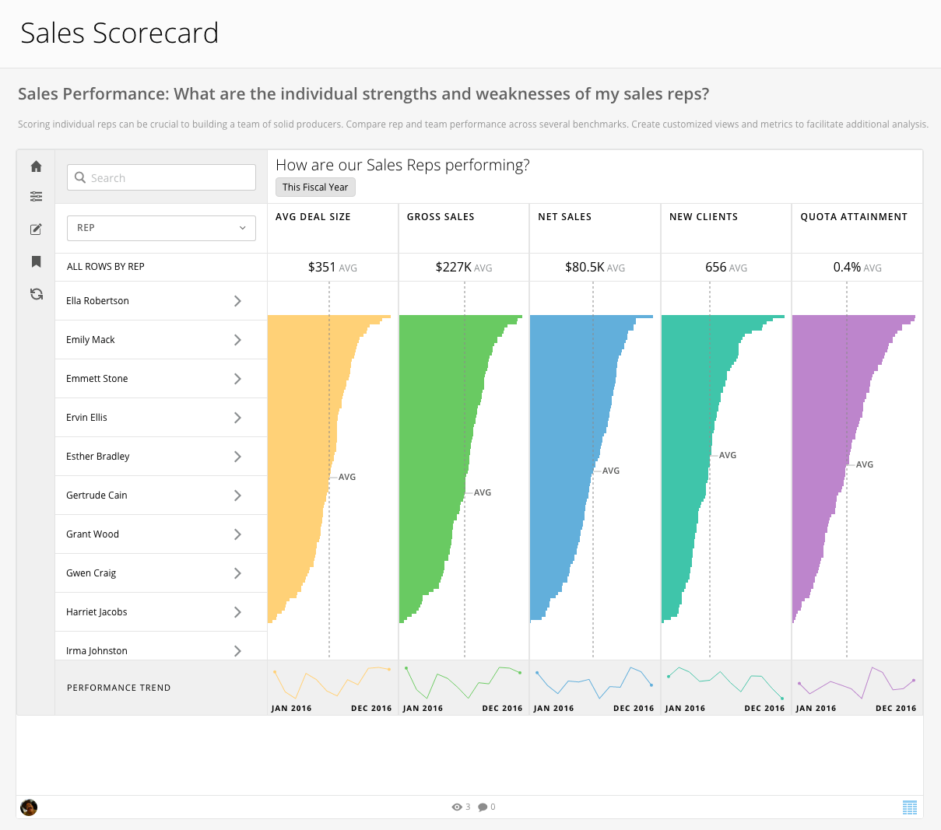This screenshot has width=941, height=830.
Task: Click the user avatar at bottom left
Action: 28,807
